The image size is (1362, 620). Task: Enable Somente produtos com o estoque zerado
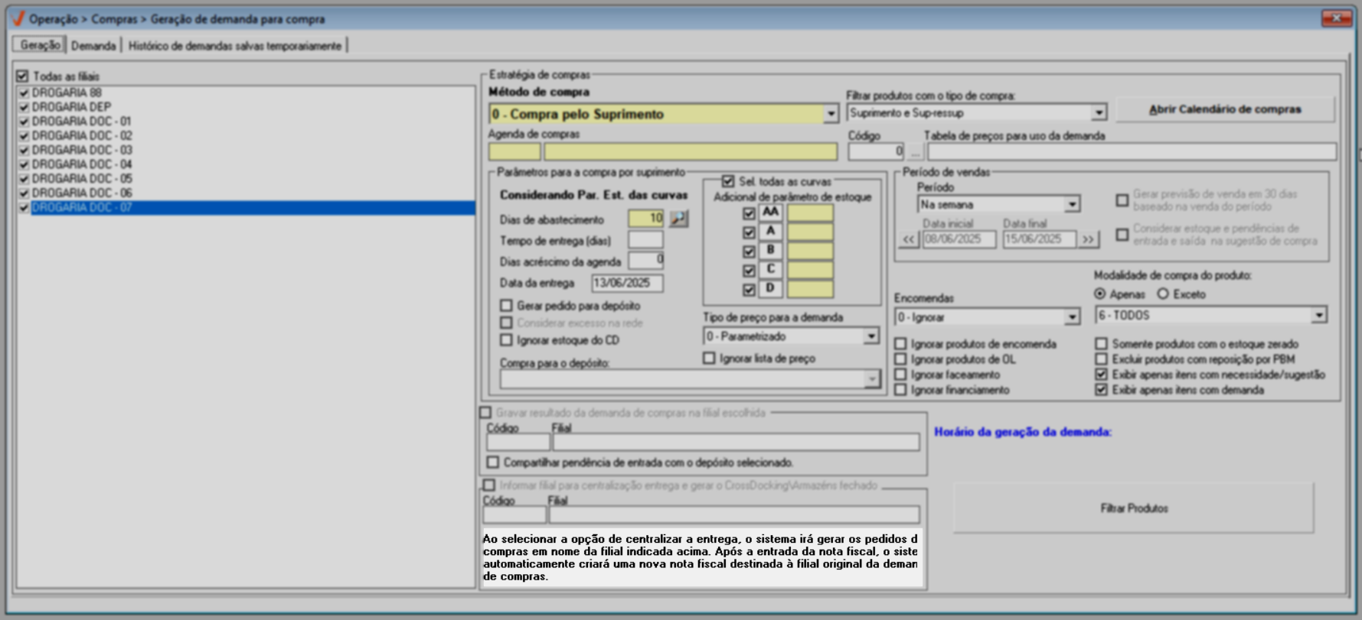pos(1101,344)
